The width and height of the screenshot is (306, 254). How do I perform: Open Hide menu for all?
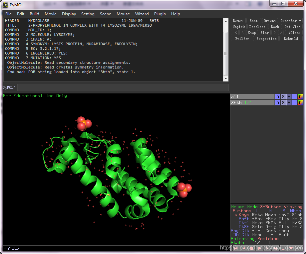(x=289, y=97)
